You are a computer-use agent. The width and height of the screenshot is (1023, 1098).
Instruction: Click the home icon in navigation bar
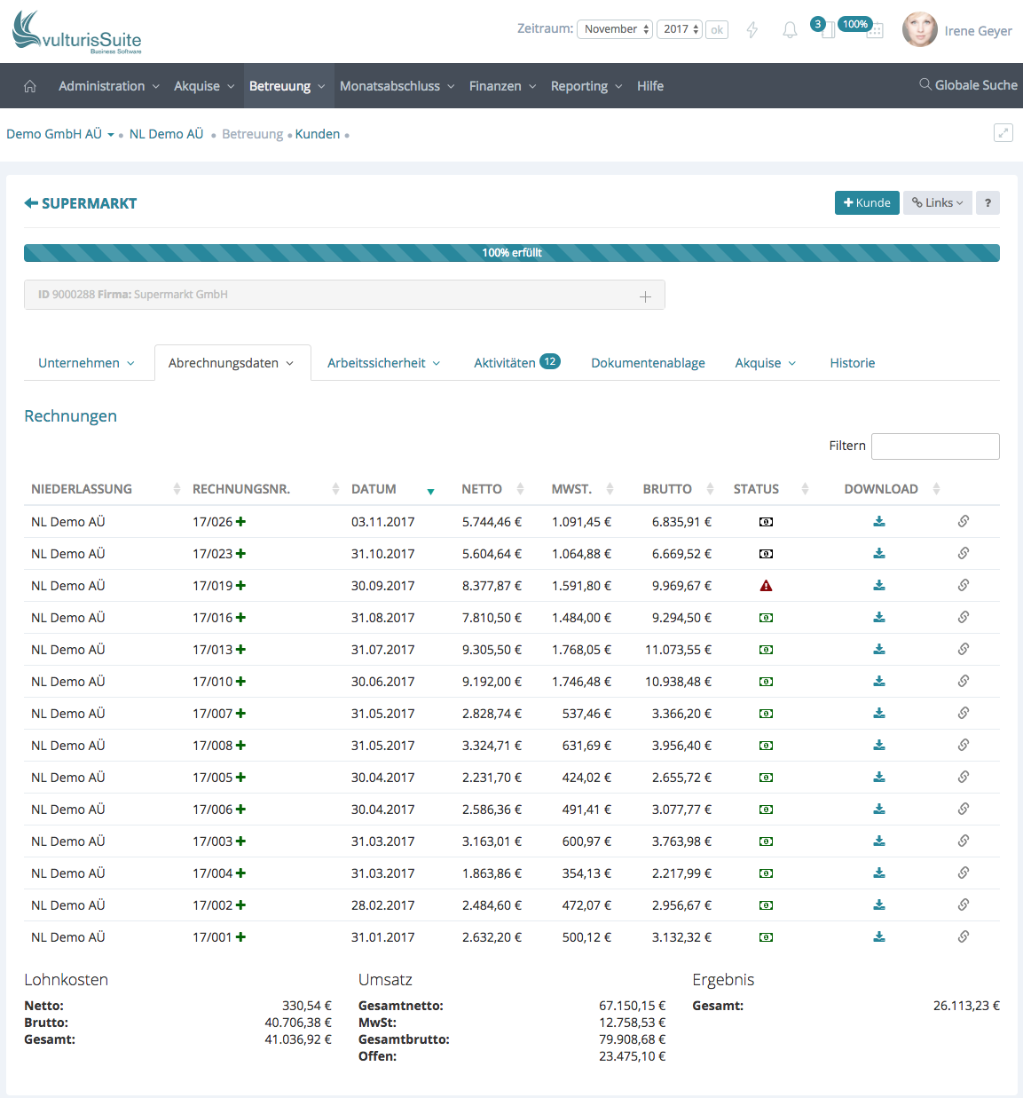coord(29,86)
